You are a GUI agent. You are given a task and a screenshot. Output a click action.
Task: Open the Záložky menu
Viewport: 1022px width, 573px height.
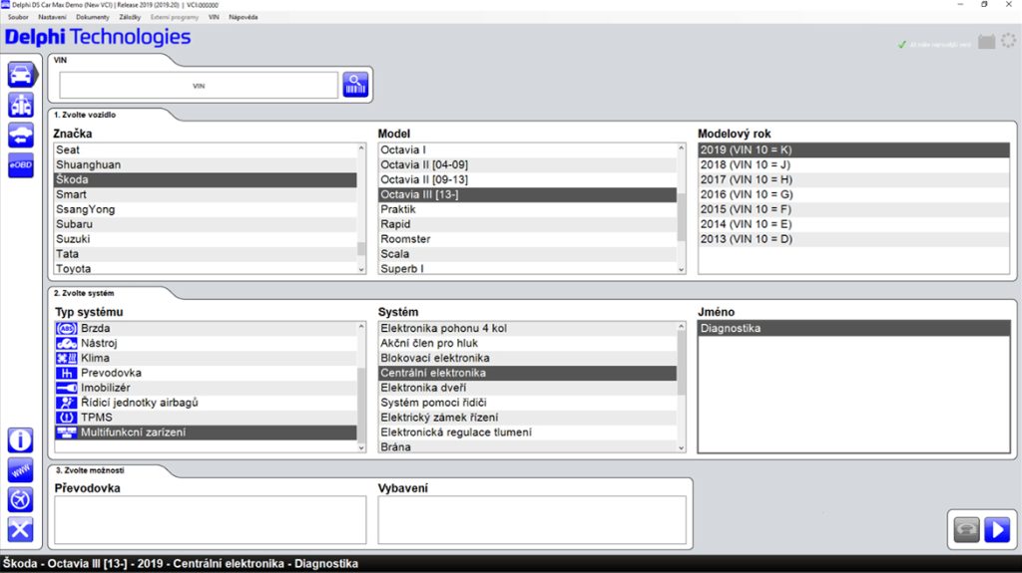[130, 18]
